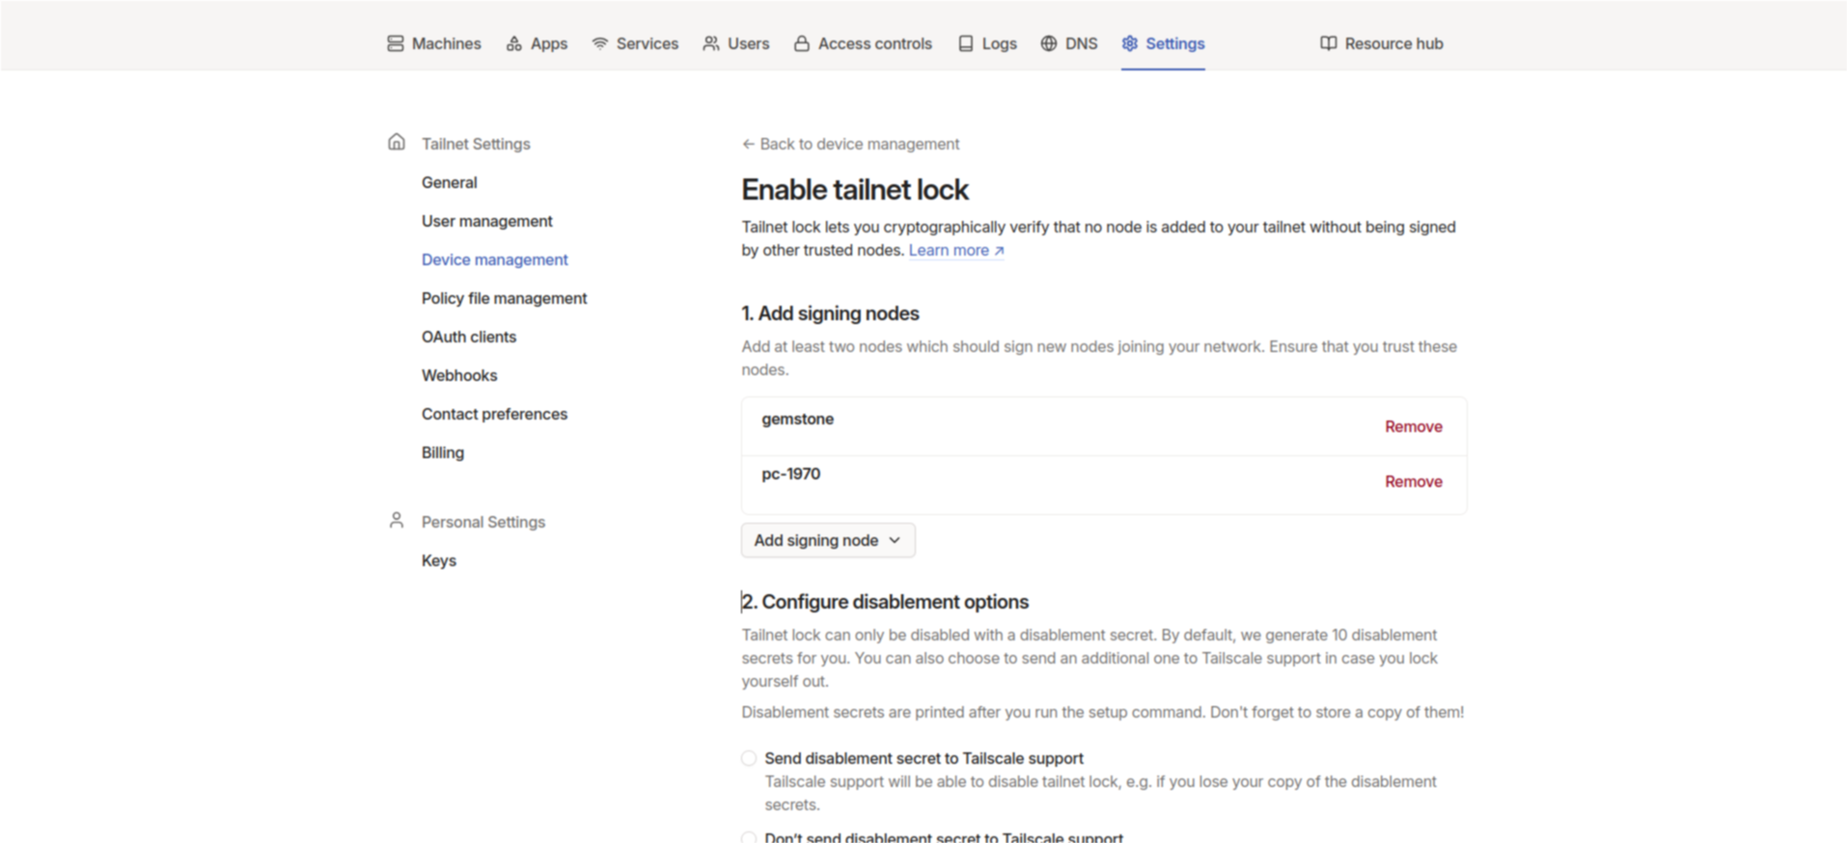Remove the pc-1970 signing node
1847x843 pixels.
point(1414,481)
